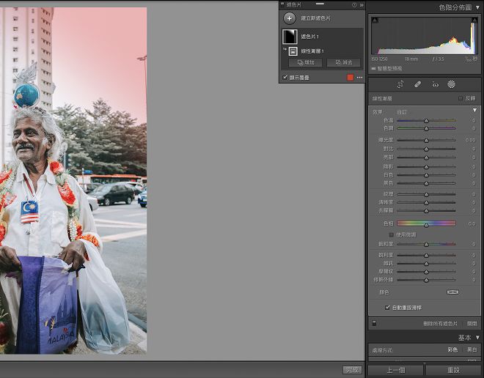Select 彩色 color treatment
Screen dimensions: 484x378
coord(452,349)
